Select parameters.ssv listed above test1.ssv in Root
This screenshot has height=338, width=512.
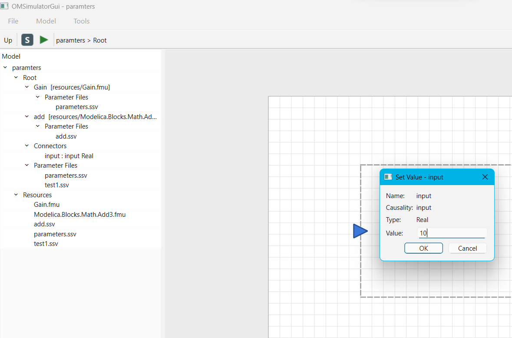tap(66, 176)
